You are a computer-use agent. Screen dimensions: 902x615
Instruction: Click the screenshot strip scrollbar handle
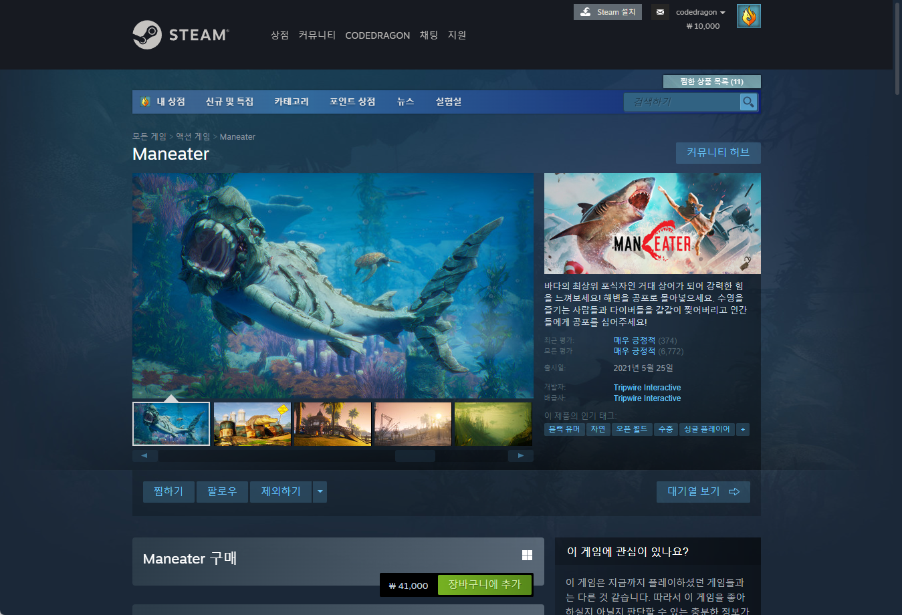(x=415, y=456)
